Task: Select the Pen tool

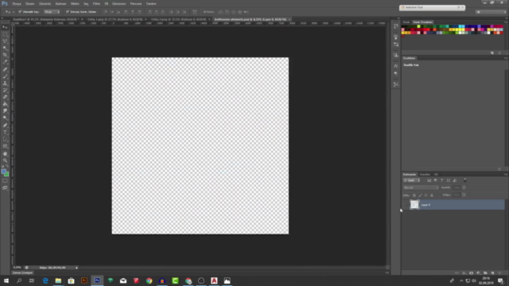Action: [6, 126]
